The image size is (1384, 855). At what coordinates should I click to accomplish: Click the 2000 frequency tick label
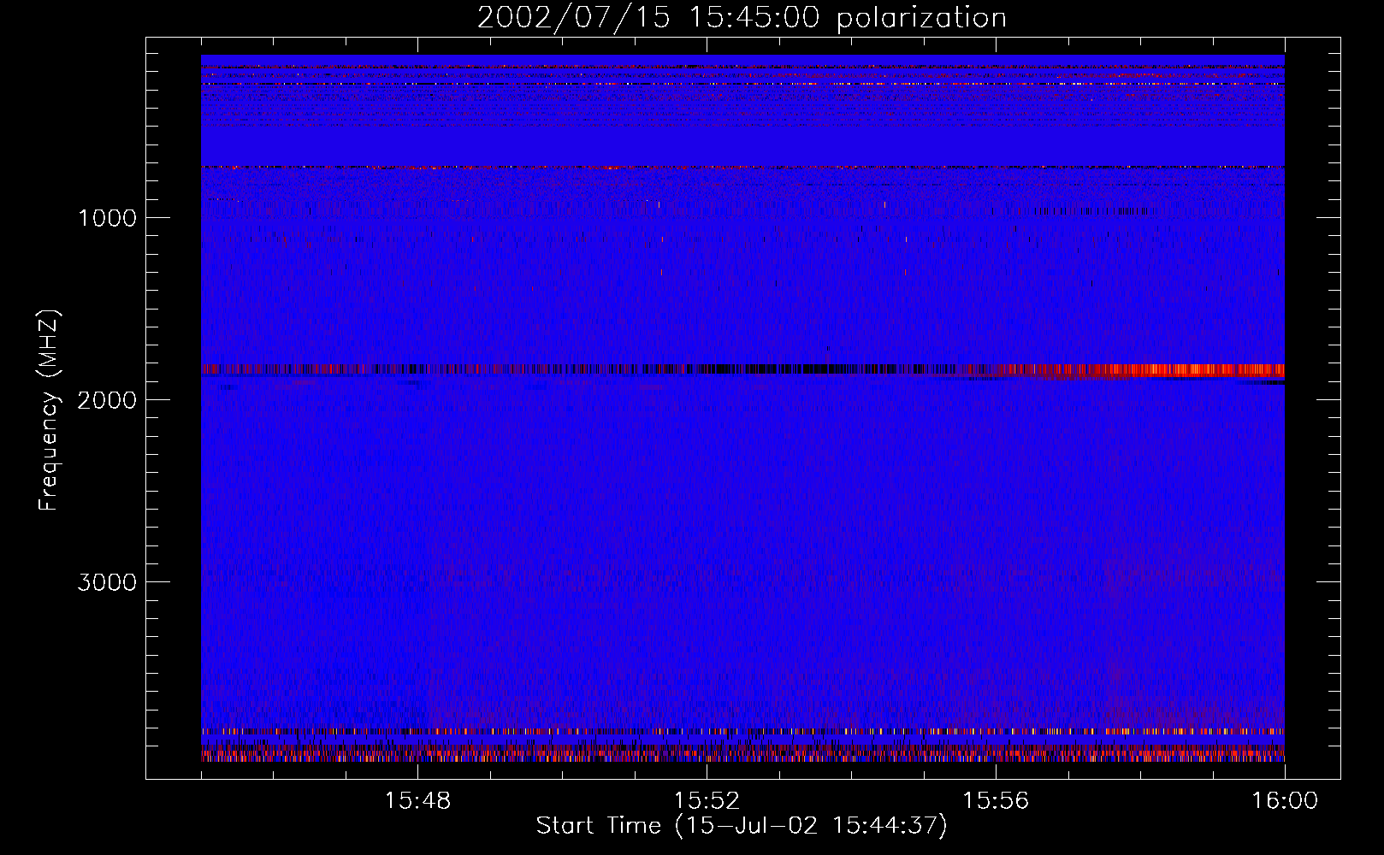(x=107, y=399)
